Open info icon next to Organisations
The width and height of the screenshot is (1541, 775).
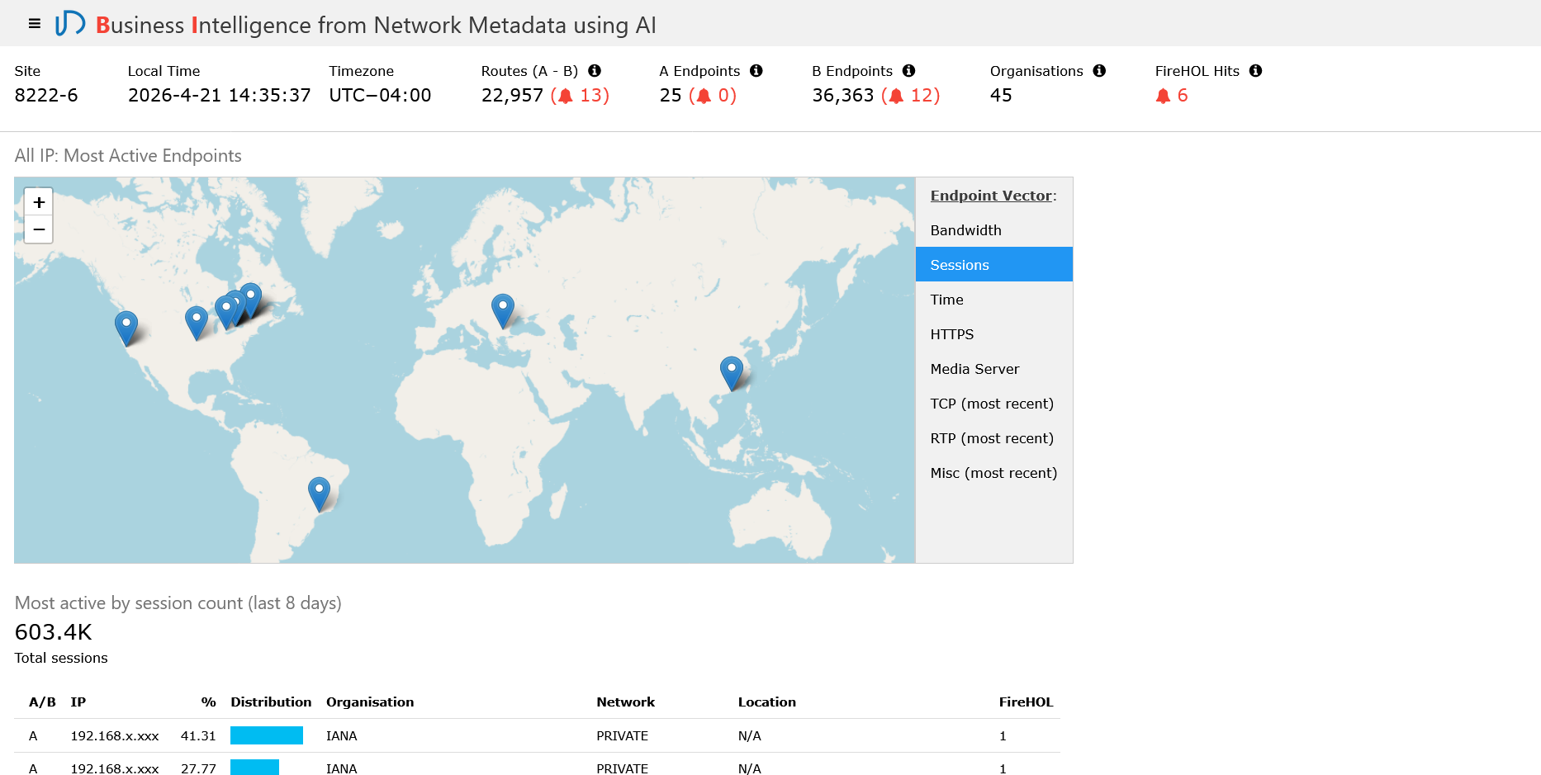pyautogui.click(x=1099, y=71)
